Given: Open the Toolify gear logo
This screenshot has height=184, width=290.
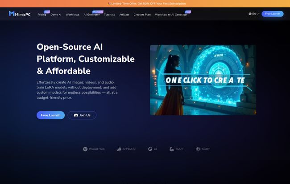Looking at the screenshot, I should pos(198,149).
